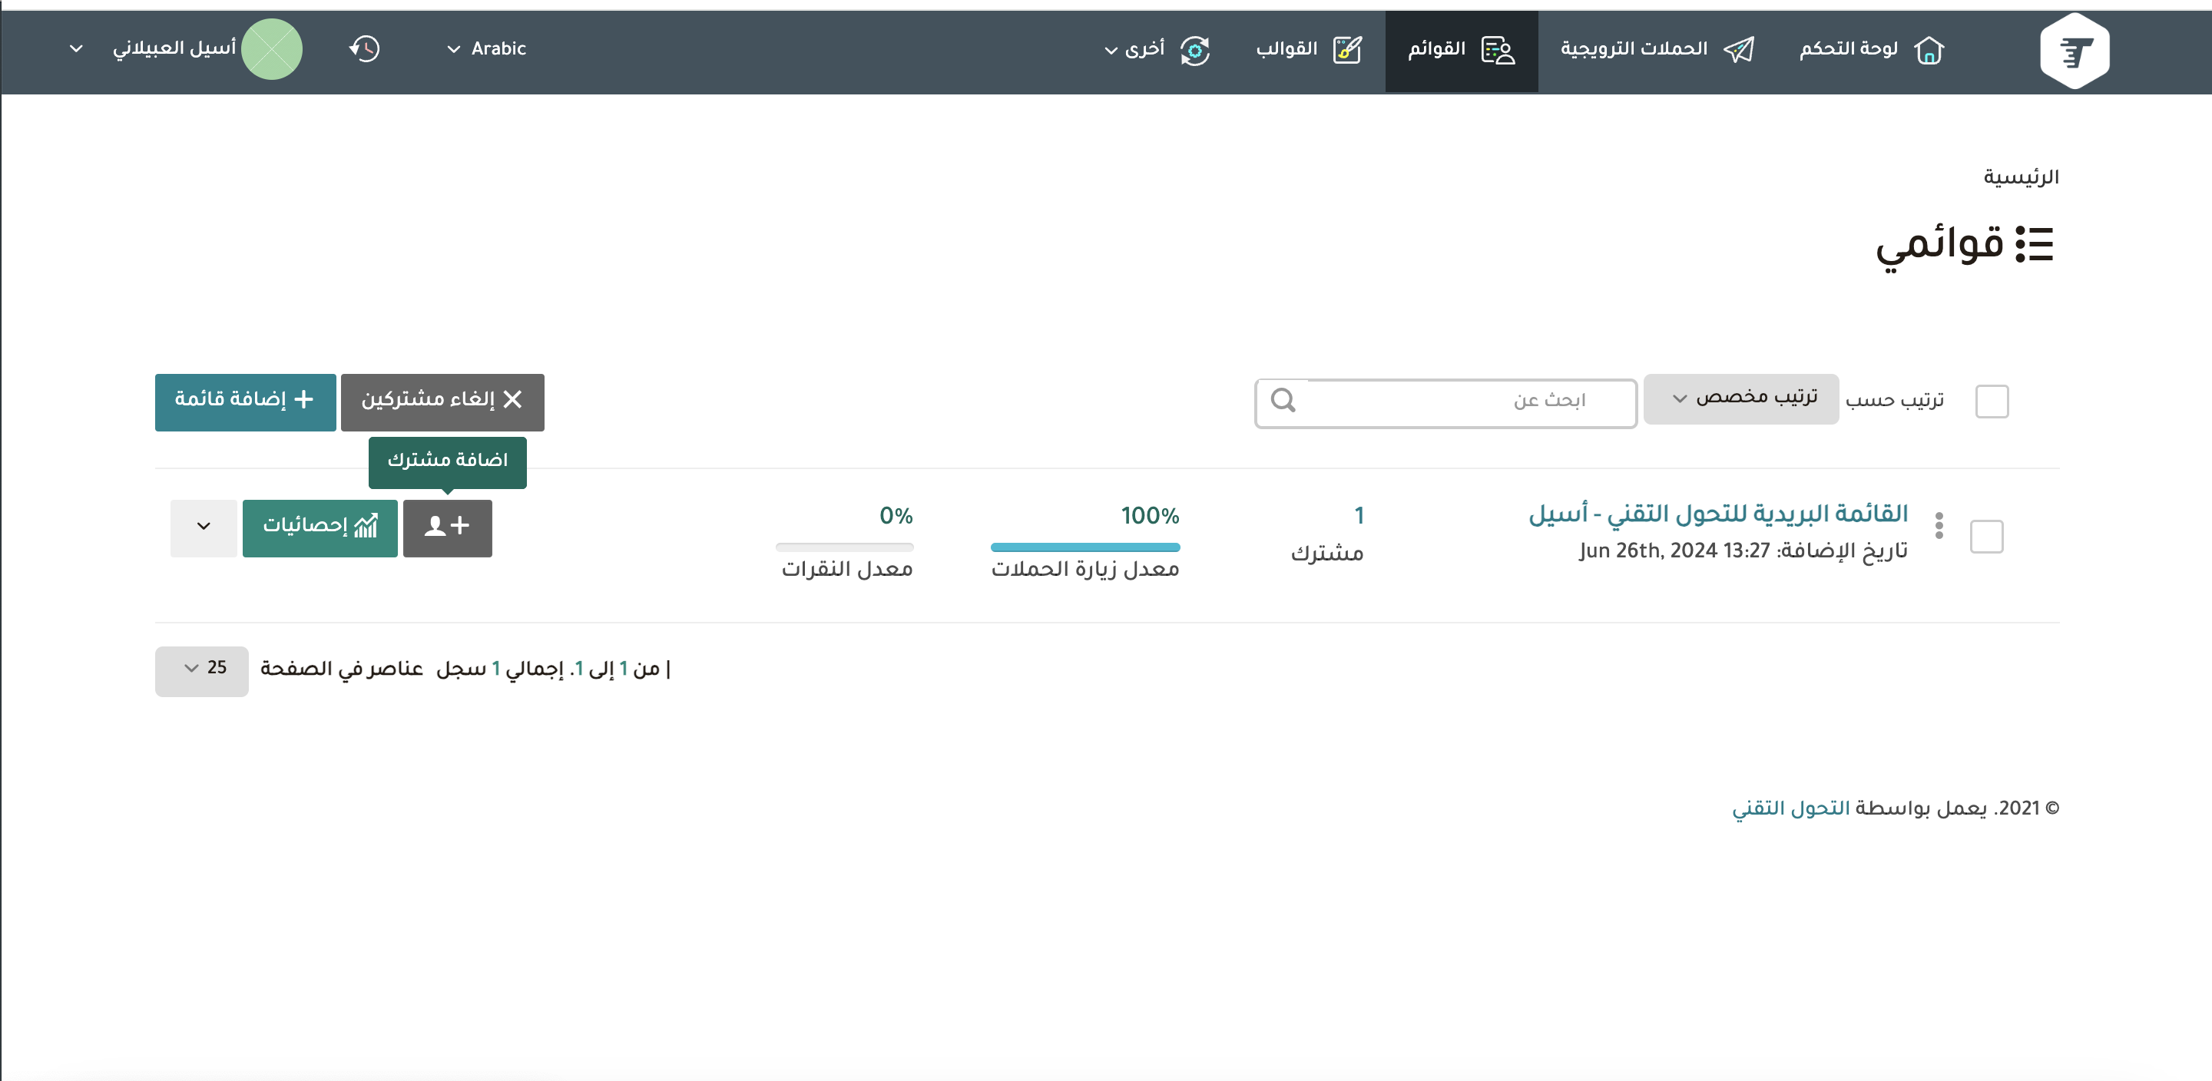Open the 25 items per page dropdown

coord(202,670)
